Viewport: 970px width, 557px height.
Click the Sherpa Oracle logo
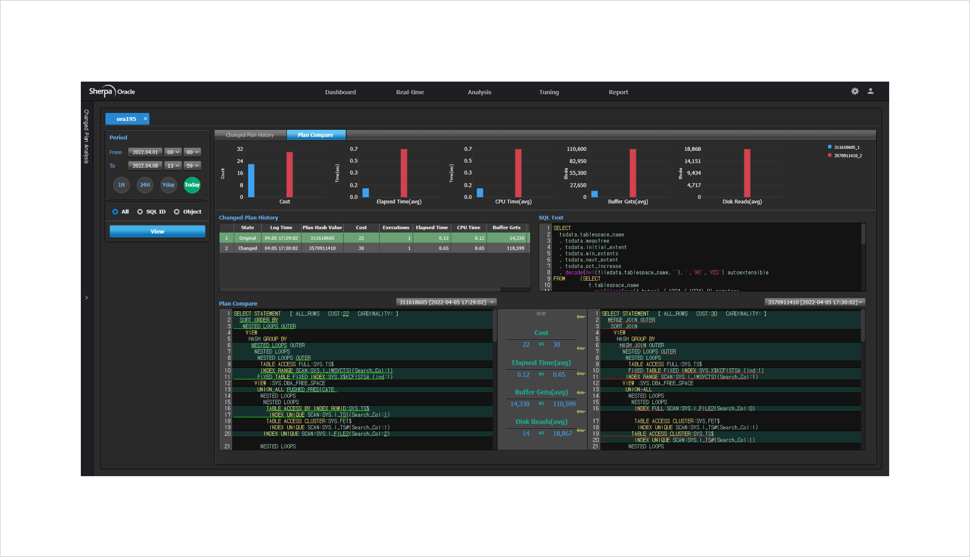[x=112, y=92]
